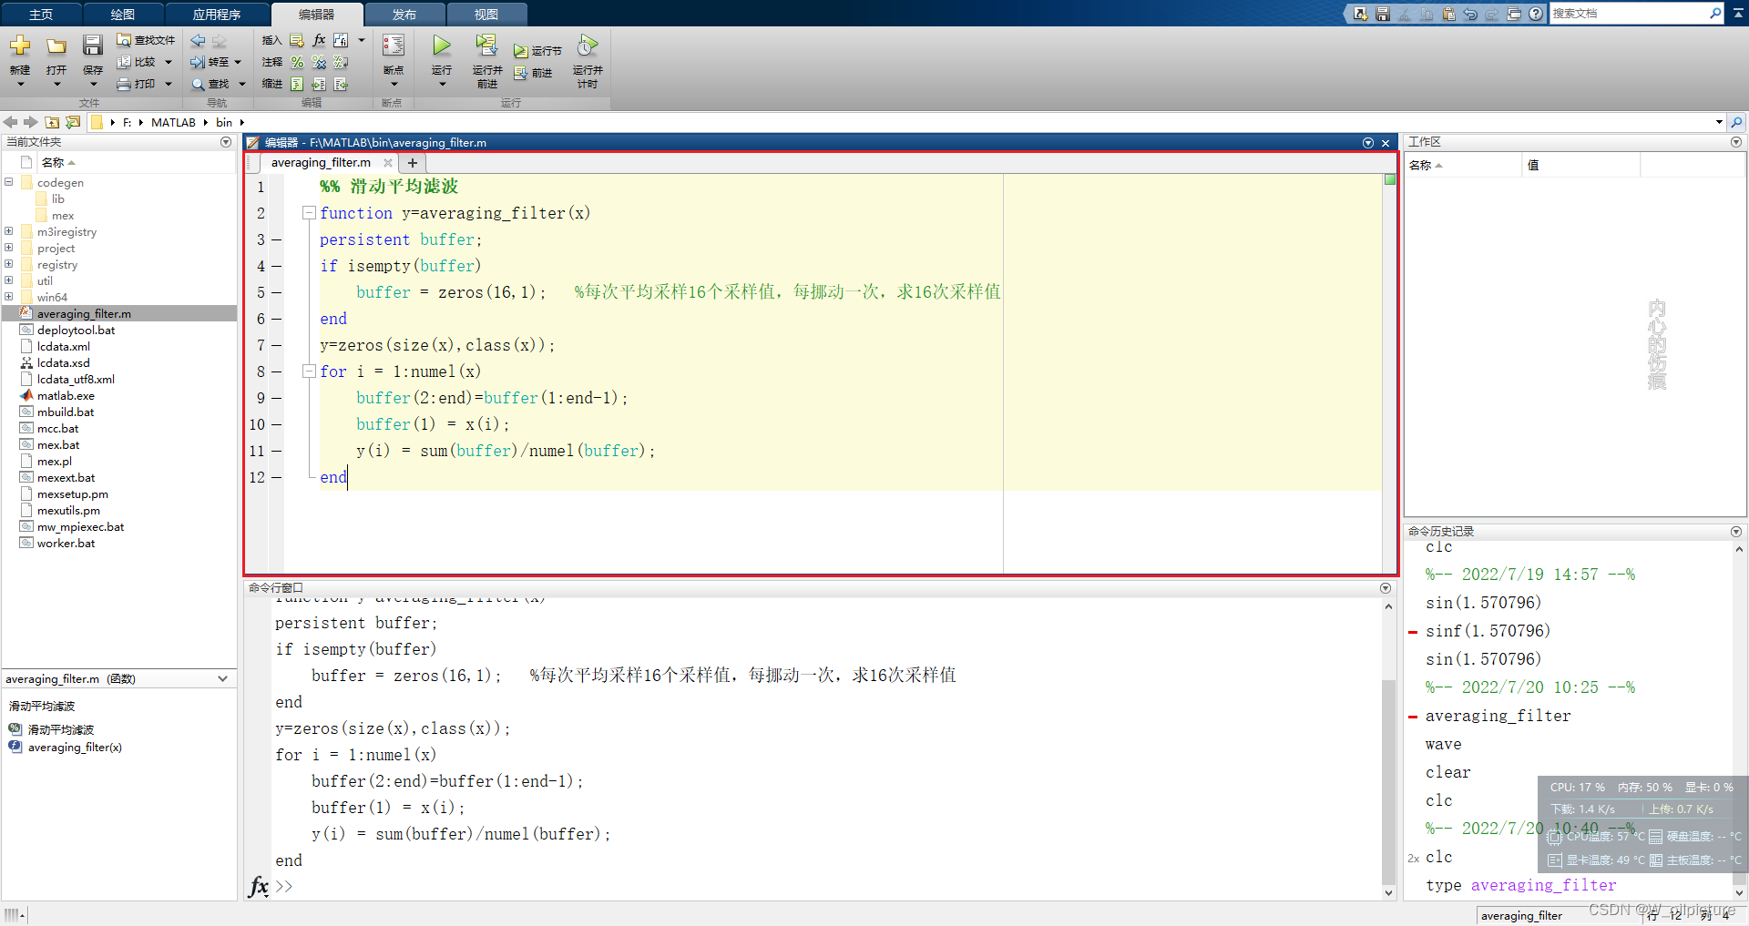The height and width of the screenshot is (926, 1749).
Task: Toggle the breakpoint dash on line 12
Action: [276, 477]
